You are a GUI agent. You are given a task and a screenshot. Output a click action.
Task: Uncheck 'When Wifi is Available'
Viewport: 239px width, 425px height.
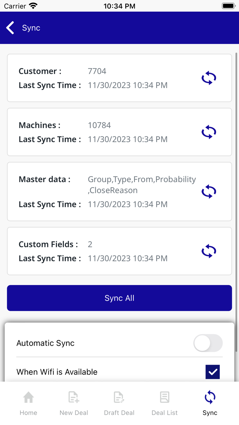coord(213,372)
